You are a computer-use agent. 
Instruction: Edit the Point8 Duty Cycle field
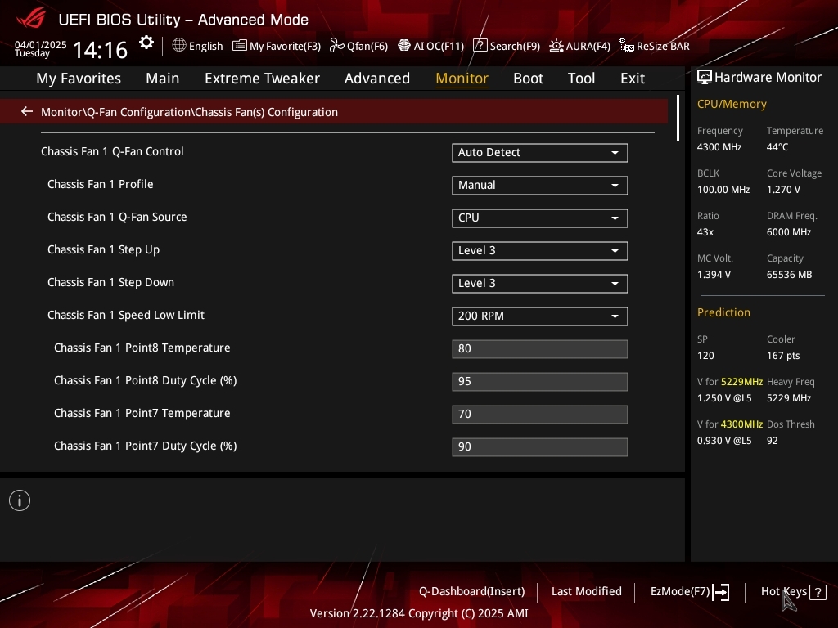[540, 381]
